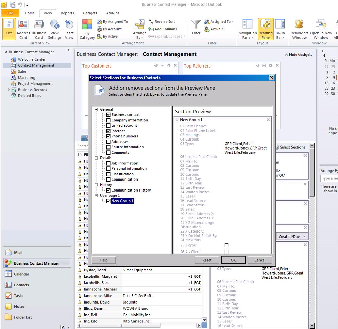The width and height of the screenshot is (338, 329).
Task: Open the File tab
Action: [x=10, y=13]
